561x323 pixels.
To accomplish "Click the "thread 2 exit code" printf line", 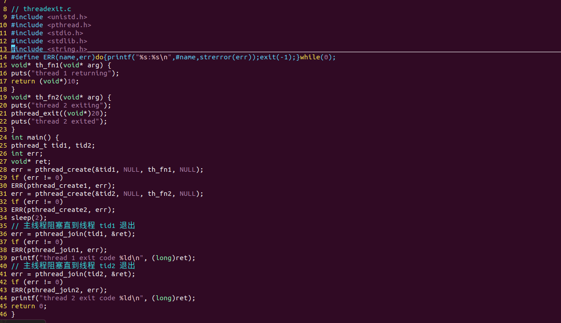I will pos(103,298).
